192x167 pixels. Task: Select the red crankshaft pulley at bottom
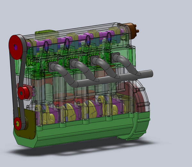pyautogui.click(x=17, y=123)
